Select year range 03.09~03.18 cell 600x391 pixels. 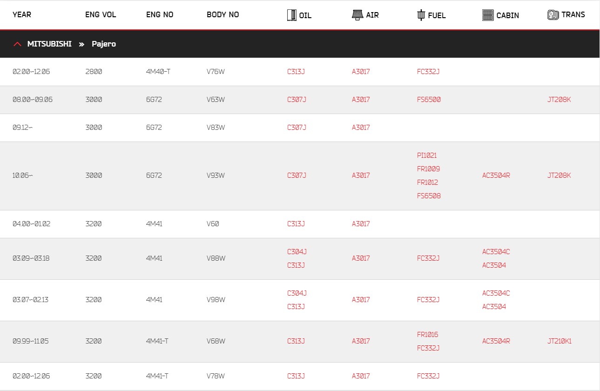pyautogui.click(x=31, y=258)
